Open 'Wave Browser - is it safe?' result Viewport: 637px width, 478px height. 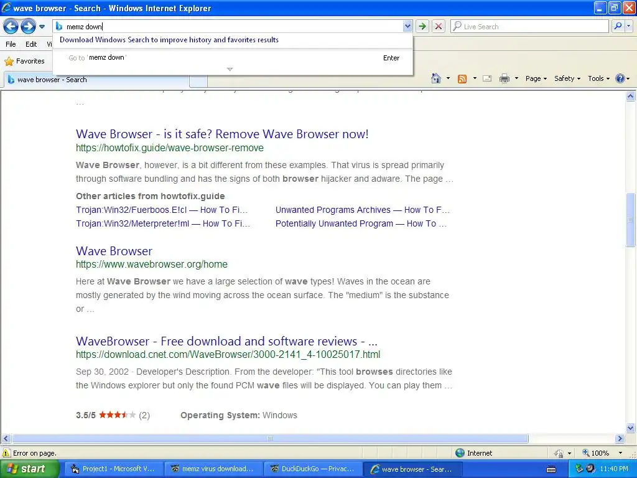point(222,134)
